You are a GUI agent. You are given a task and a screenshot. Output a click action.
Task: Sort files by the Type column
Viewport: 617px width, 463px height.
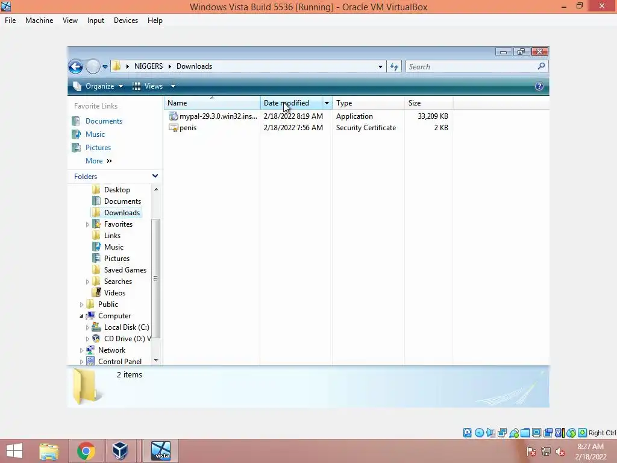click(368, 103)
